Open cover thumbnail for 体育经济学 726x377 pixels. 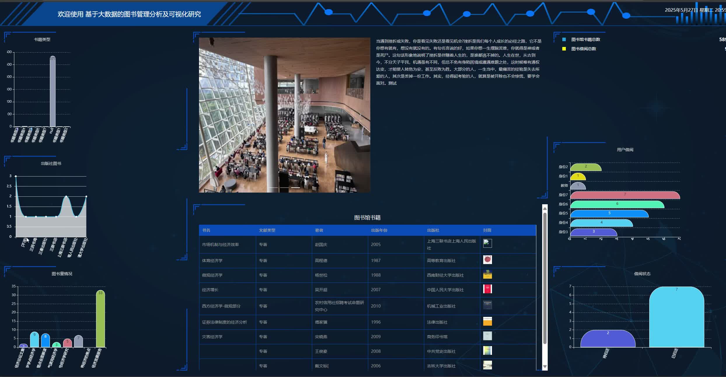pos(487,260)
